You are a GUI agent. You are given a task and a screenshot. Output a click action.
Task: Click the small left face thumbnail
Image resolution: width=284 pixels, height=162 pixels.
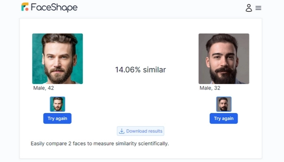point(57,104)
